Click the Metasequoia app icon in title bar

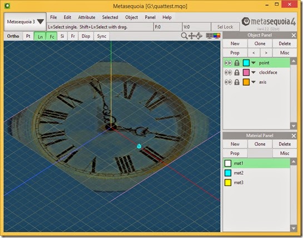tap(7, 6)
